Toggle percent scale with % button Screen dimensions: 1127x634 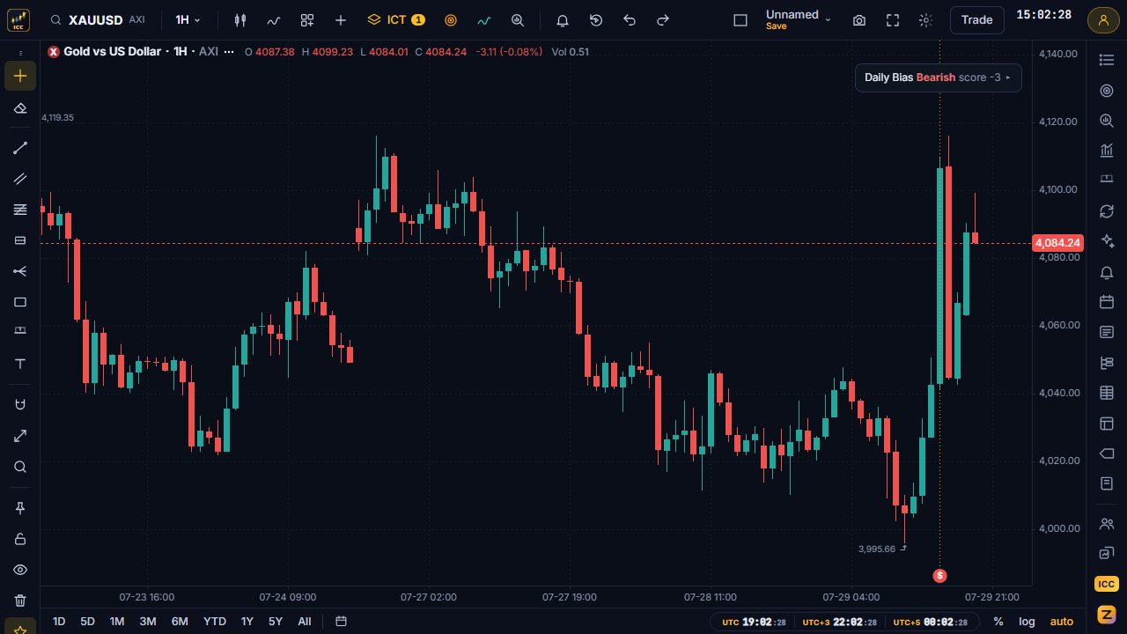coord(998,622)
